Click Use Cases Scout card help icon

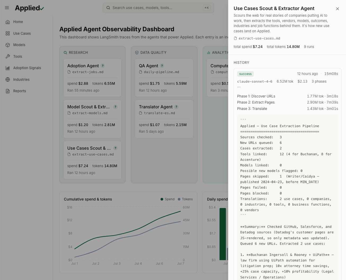[115, 148]
